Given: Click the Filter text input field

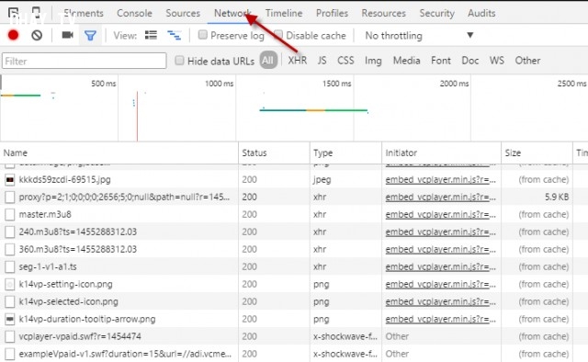Looking at the screenshot, I should tap(85, 61).
